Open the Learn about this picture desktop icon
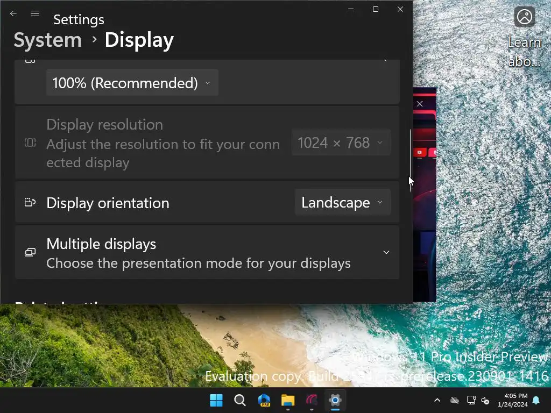The width and height of the screenshot is (551, 413). click(x=524, y=37)
